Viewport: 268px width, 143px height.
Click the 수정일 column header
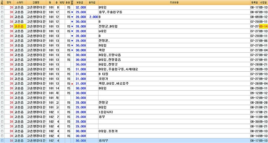pos(264,2)
